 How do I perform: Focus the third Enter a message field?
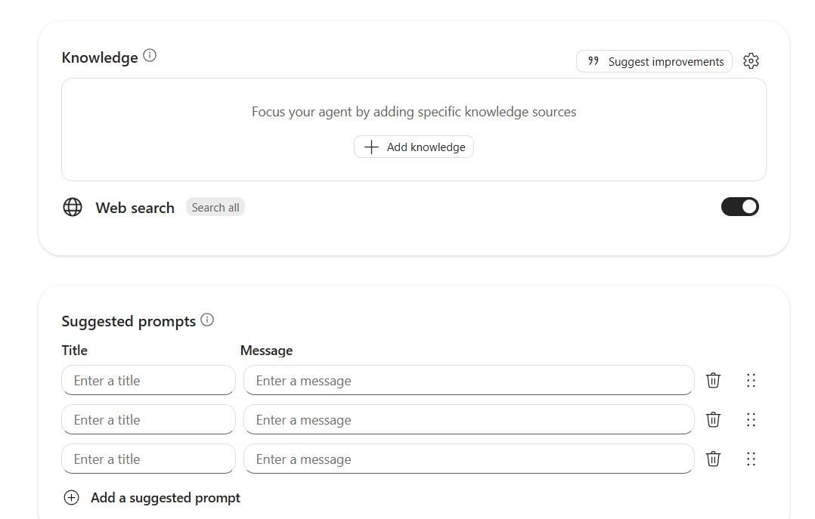pyautogui.click(x=469, y=459)
